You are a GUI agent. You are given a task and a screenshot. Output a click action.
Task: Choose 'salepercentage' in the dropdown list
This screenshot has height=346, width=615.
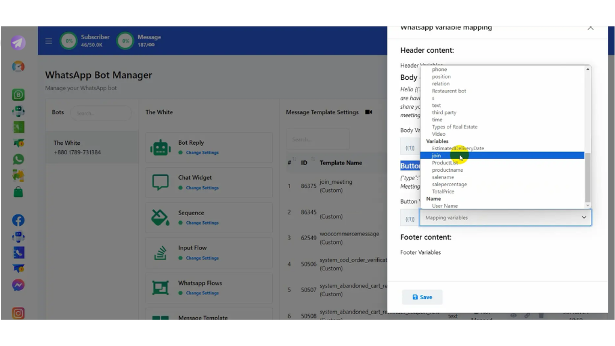(x=449, y=184)
